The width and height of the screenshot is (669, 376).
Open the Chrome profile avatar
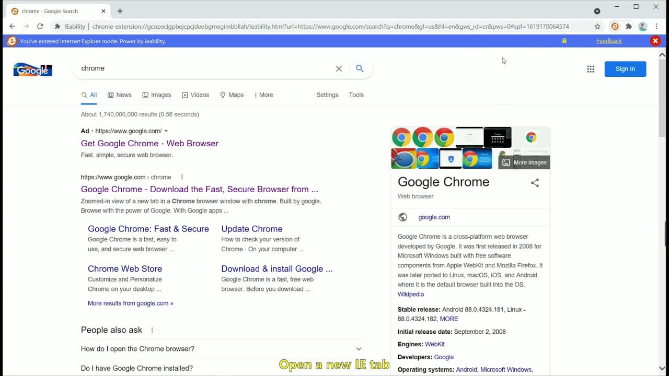coord(643,26)
